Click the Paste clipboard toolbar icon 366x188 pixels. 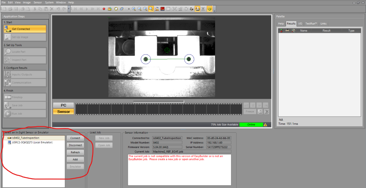[x=46, y=9]
